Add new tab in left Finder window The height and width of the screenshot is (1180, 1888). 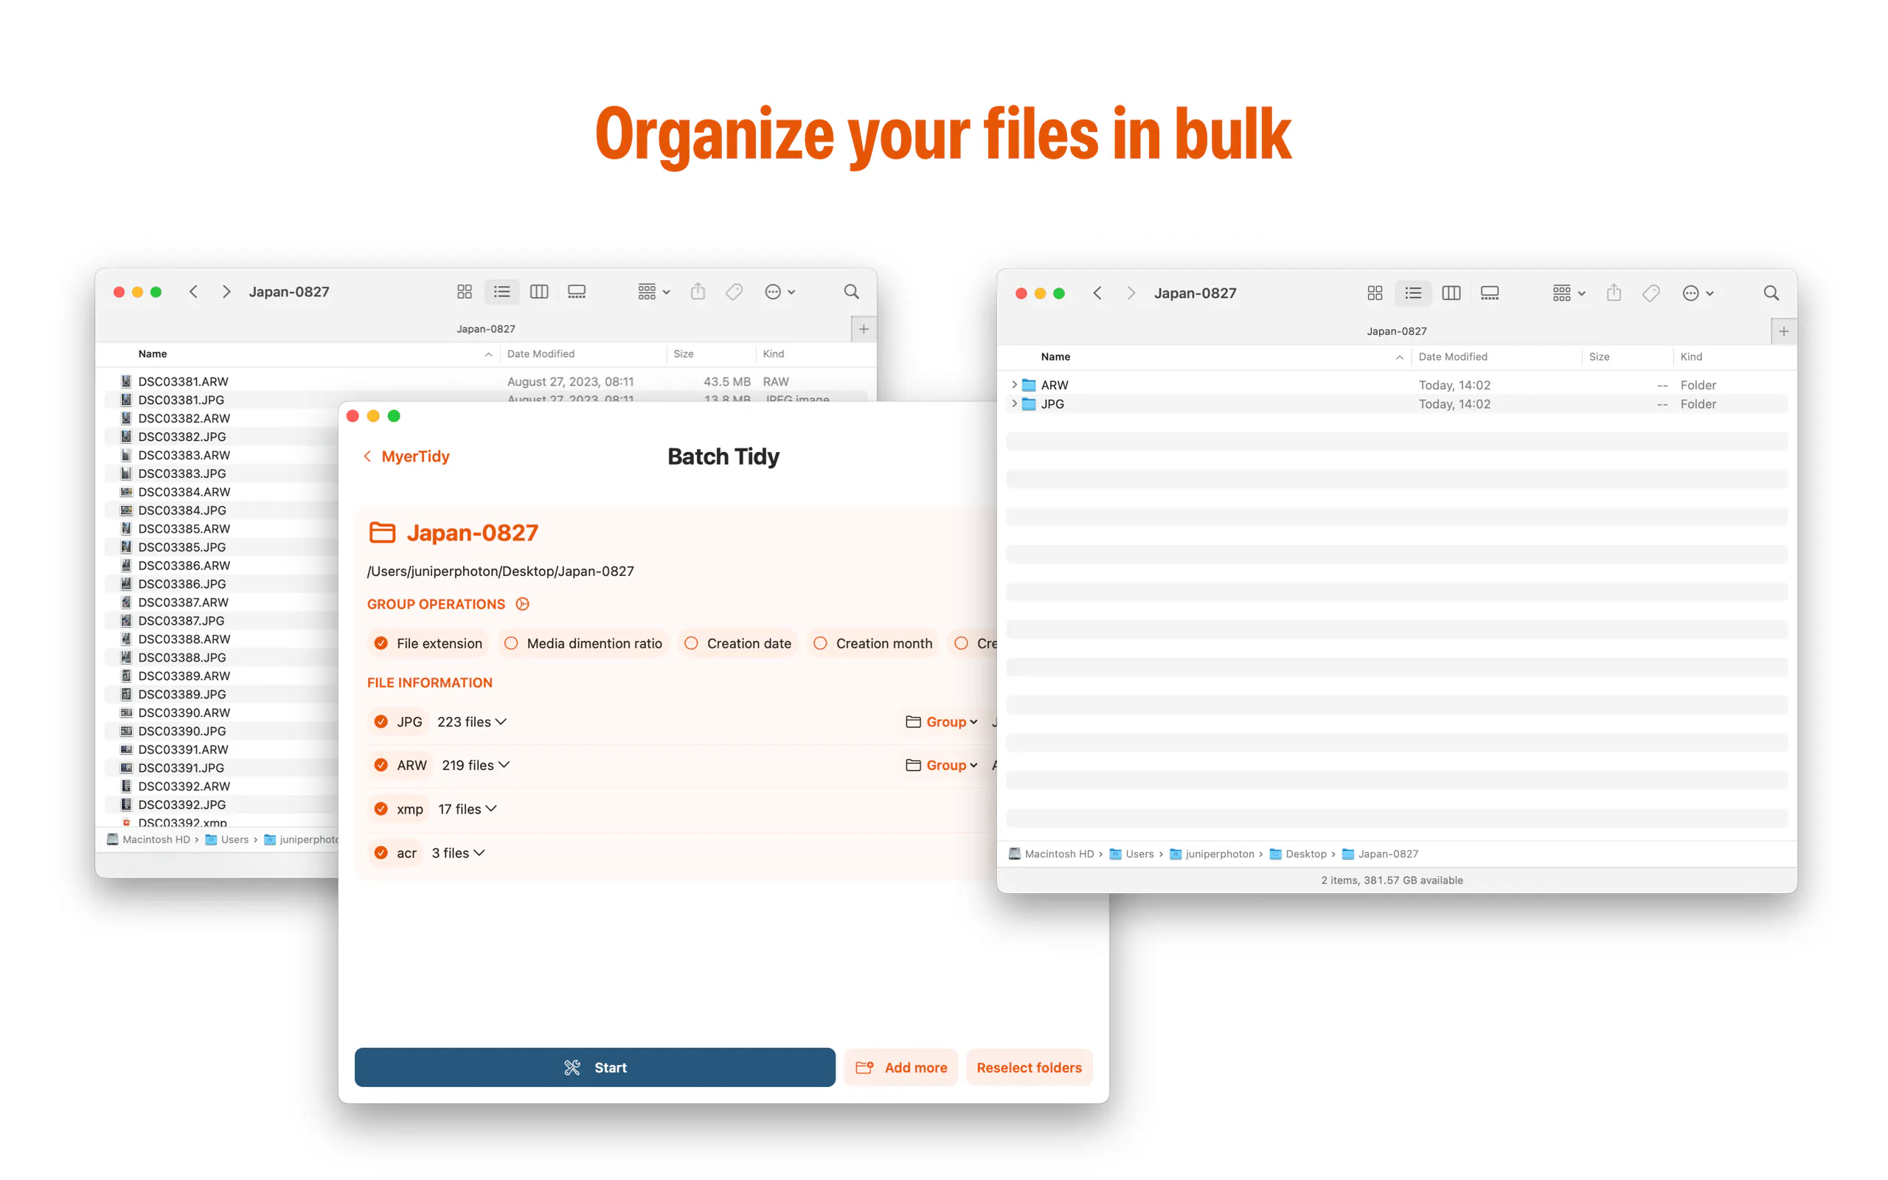864,330
